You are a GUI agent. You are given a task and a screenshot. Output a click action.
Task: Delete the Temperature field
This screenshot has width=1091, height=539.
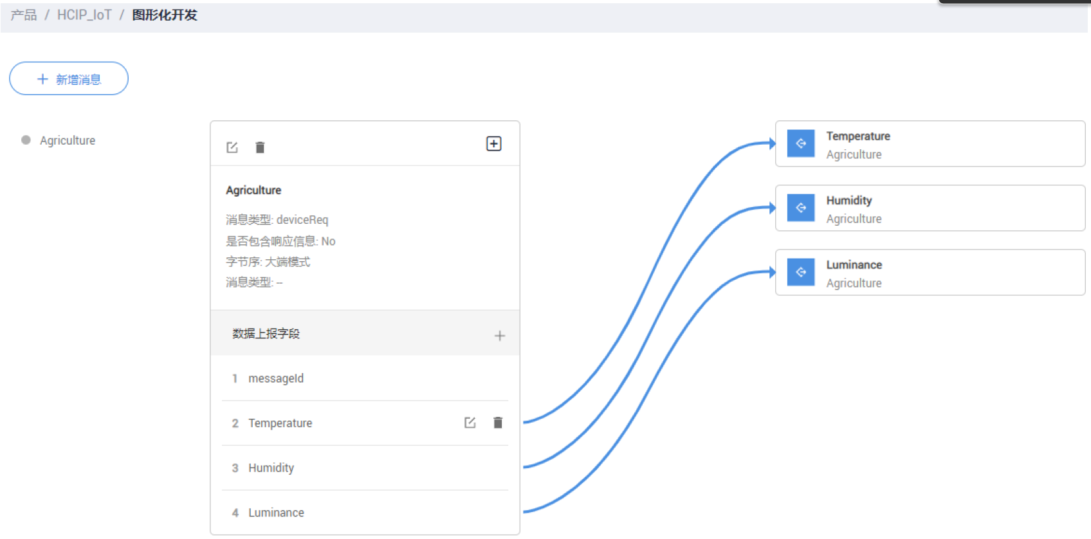pyautogui.click(x=498, y=423)
